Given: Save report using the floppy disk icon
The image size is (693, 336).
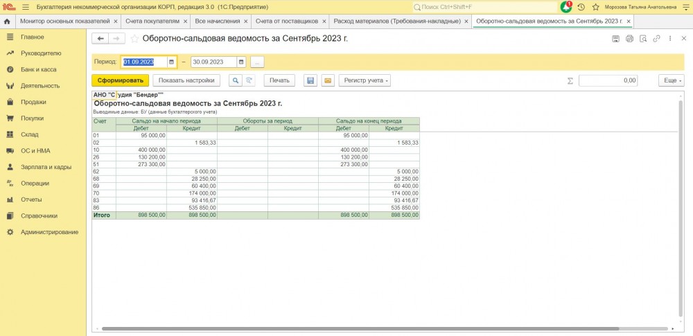Looking at the screenshot, I should (310, 80).
